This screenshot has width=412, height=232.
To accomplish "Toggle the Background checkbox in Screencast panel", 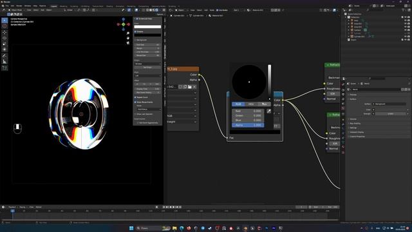I will tap(135, 40).
